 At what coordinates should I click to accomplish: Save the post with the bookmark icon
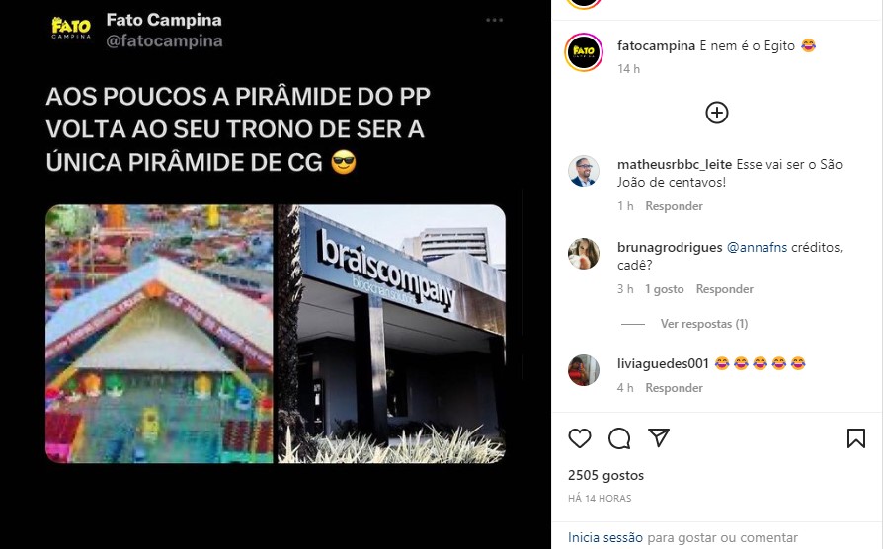point(856,438)
